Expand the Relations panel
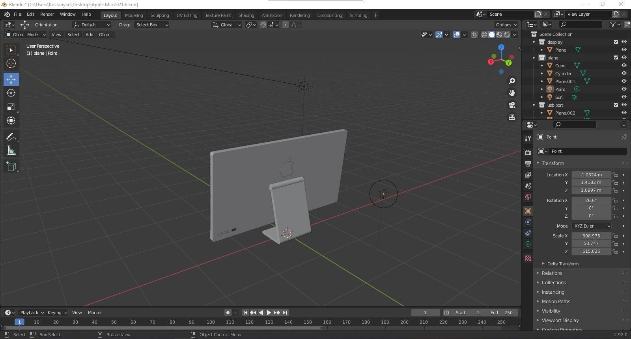631x339 pixels. [x=552, y=273]
